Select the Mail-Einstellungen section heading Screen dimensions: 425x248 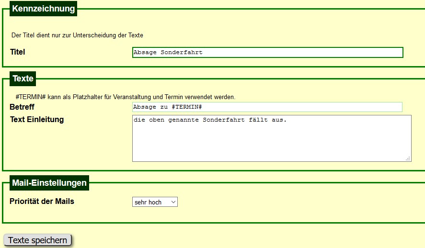coord(49,182)
